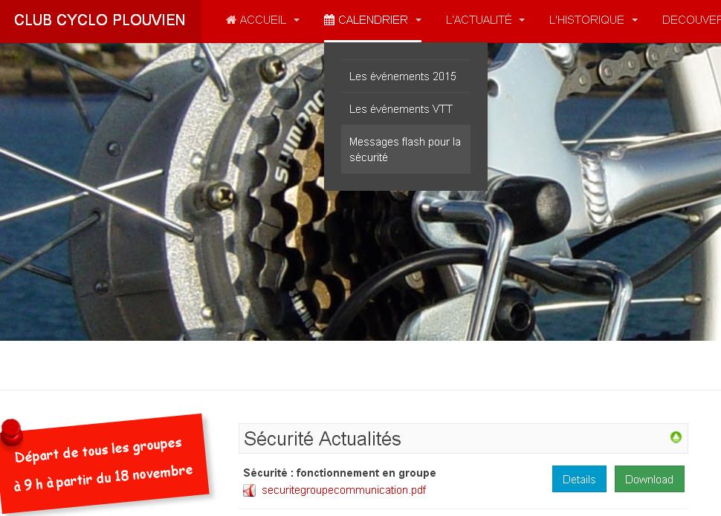The height and width of the screenshot is (516, 721).
Task: Click the green Download button
Action: [x=649, y=479]
